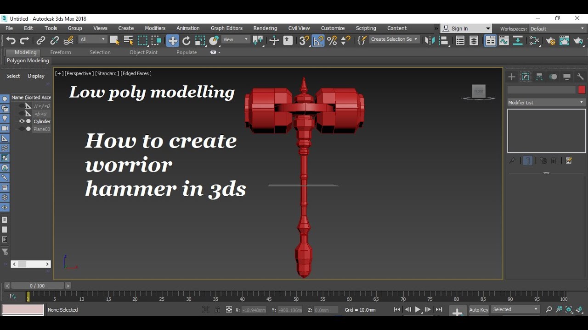The image size is (588, 330).
Task: Select the Select and Rotate tool
Action: point(186,40)
